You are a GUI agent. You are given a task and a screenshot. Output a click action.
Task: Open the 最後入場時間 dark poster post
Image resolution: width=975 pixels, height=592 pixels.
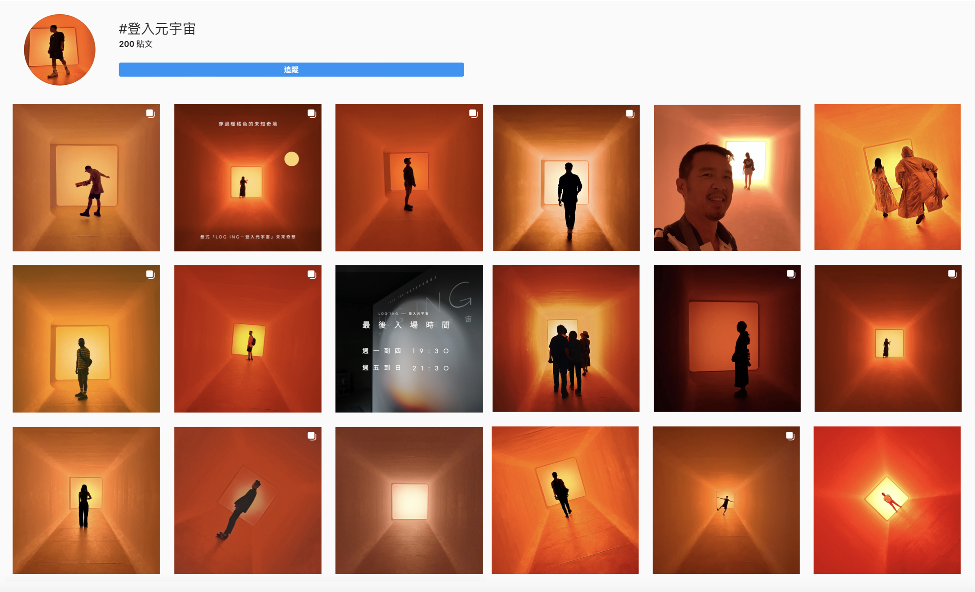pyautogui.click(x=409, y=338)
